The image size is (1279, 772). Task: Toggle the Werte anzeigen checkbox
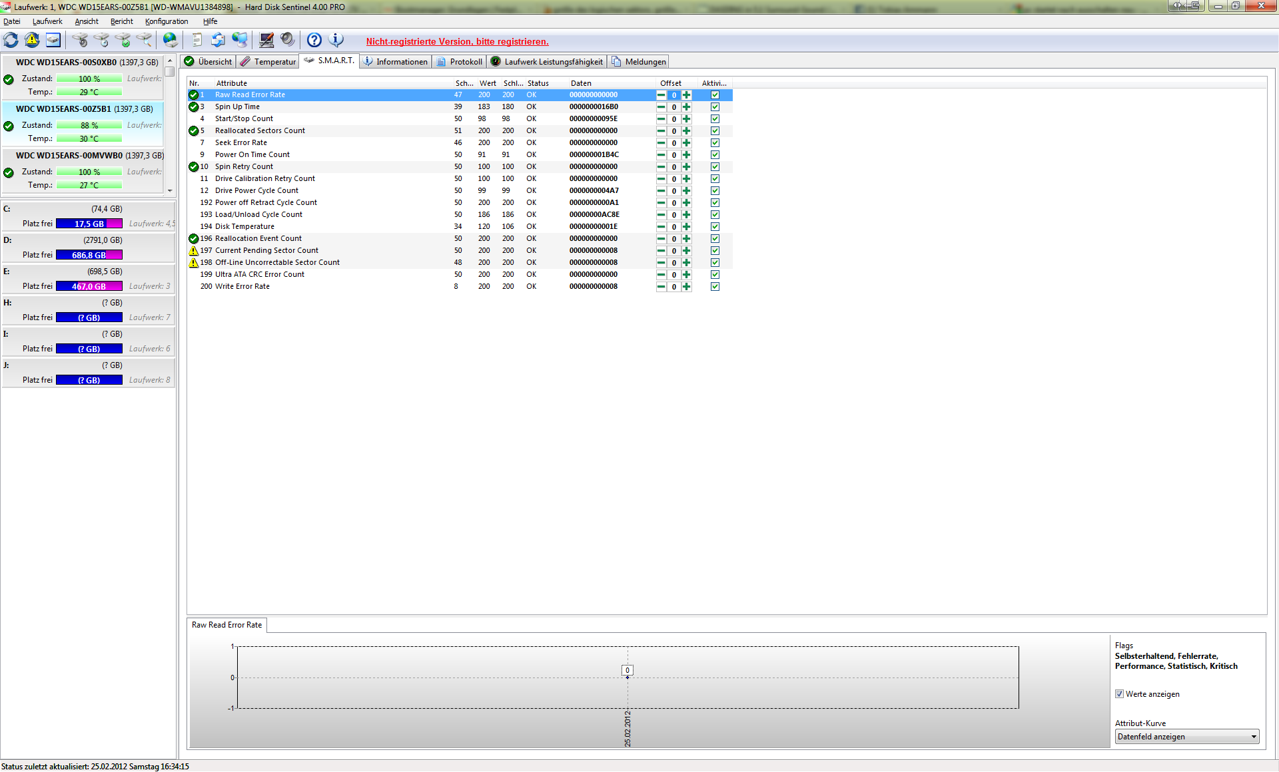pyautogui.click(x=1119, y=694)
